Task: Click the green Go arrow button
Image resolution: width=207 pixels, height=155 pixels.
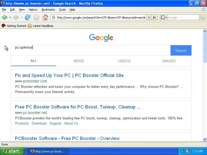Action: pos(154,17)
